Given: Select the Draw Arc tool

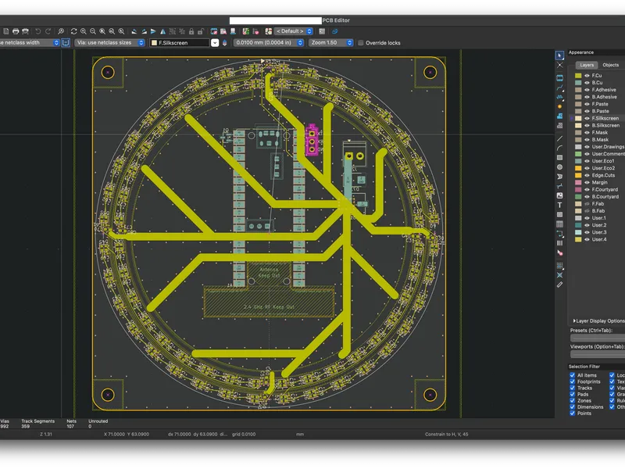Looking at the screenshot, I should tap(559, 148).
